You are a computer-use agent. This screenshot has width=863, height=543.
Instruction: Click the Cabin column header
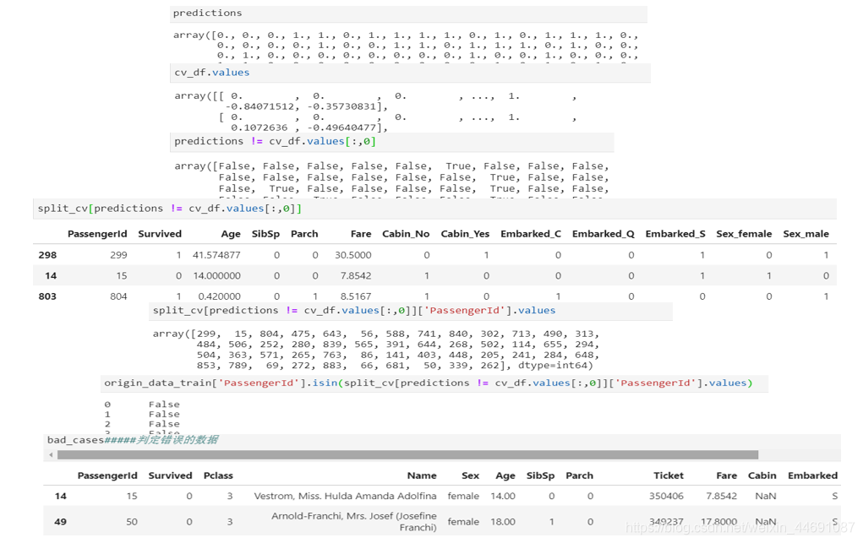coord(762,476)
